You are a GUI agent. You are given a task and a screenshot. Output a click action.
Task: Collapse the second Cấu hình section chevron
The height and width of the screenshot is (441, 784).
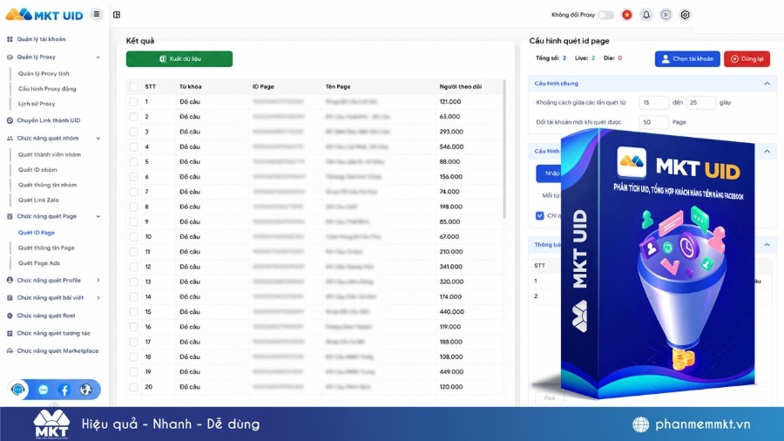[x=767, y=151]
